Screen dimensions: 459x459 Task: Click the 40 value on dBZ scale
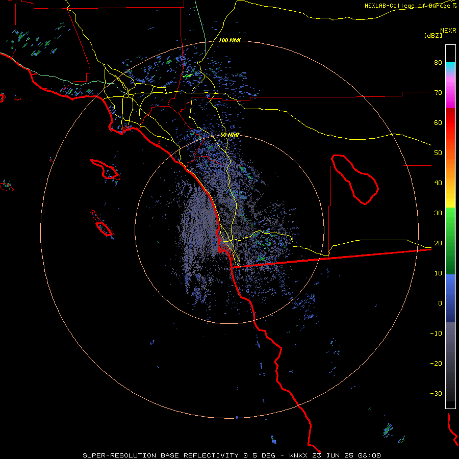[x=438, y=183]
